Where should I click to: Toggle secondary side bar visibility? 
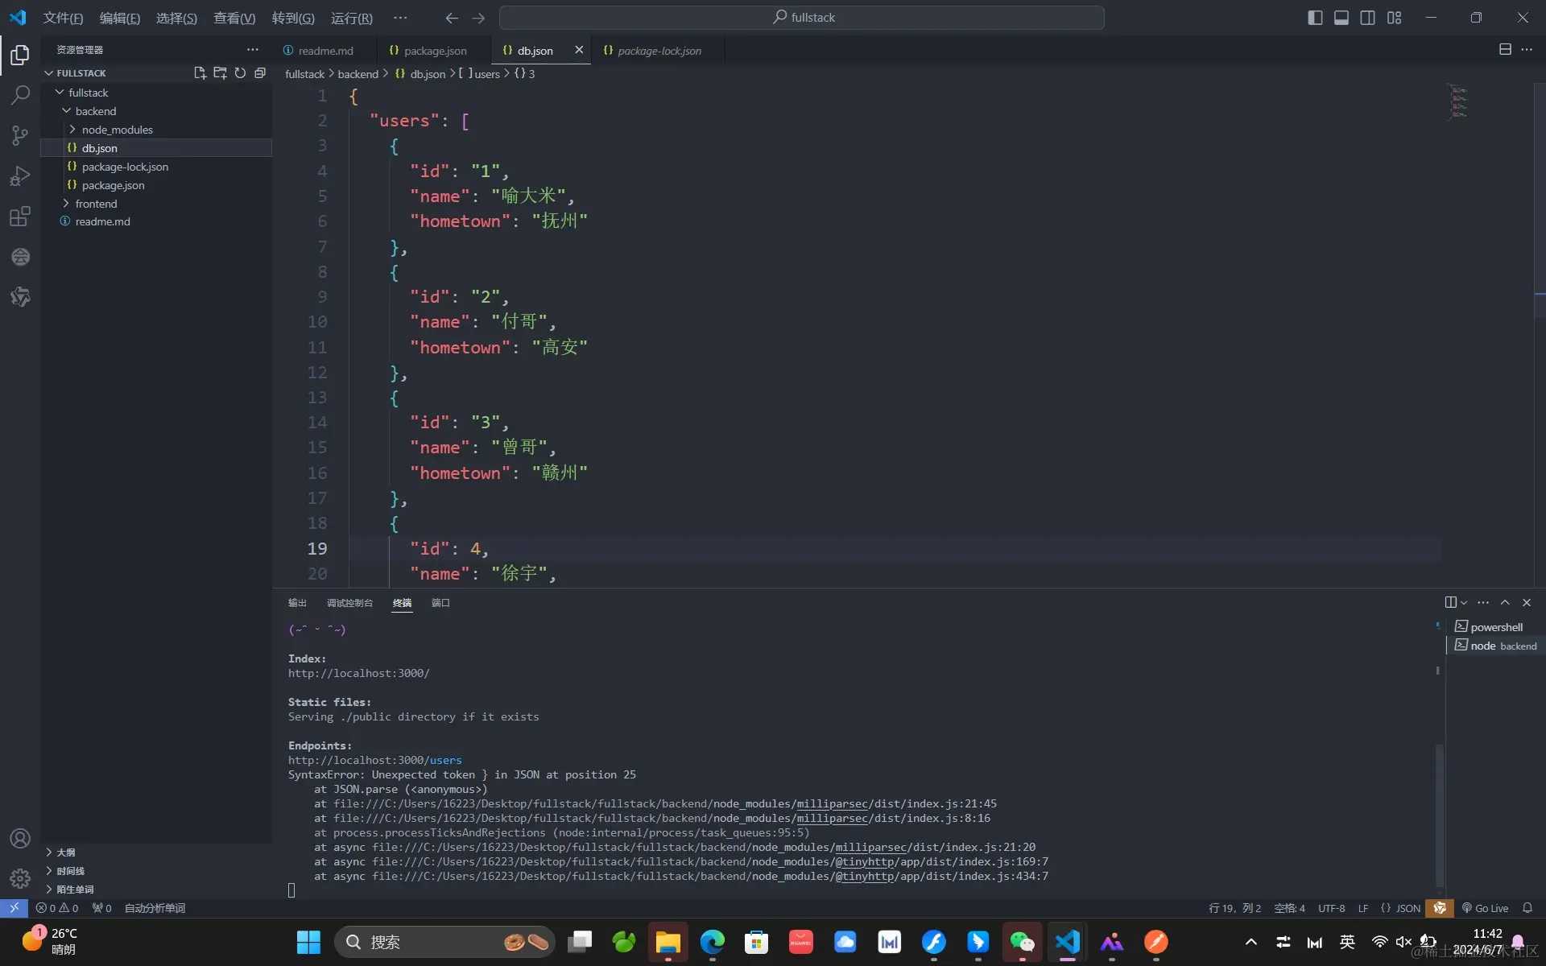click(x=1368, y=18)
